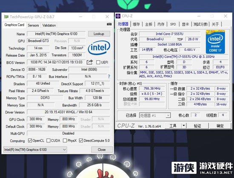Screen dimensions: 234x178
Task: Click the core voltage value 0.681 V
Action: coord(190,50)
